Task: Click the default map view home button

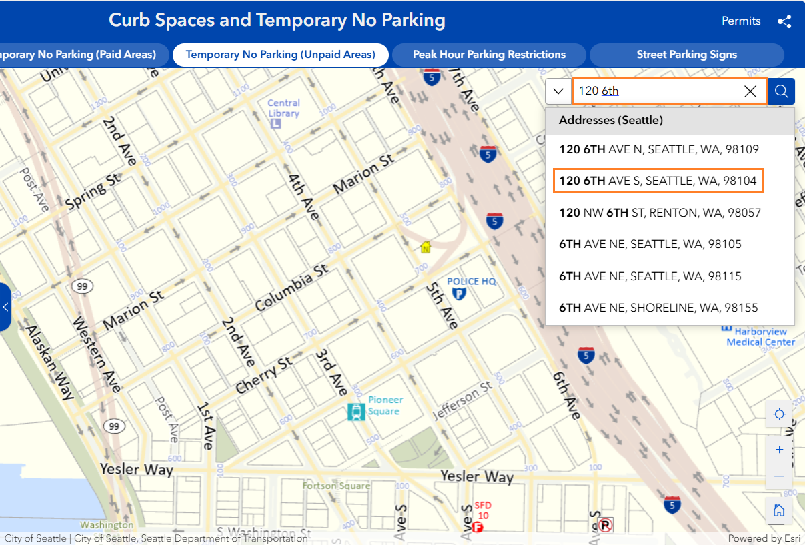Action: pyautogui.click(x=779, y=511)
